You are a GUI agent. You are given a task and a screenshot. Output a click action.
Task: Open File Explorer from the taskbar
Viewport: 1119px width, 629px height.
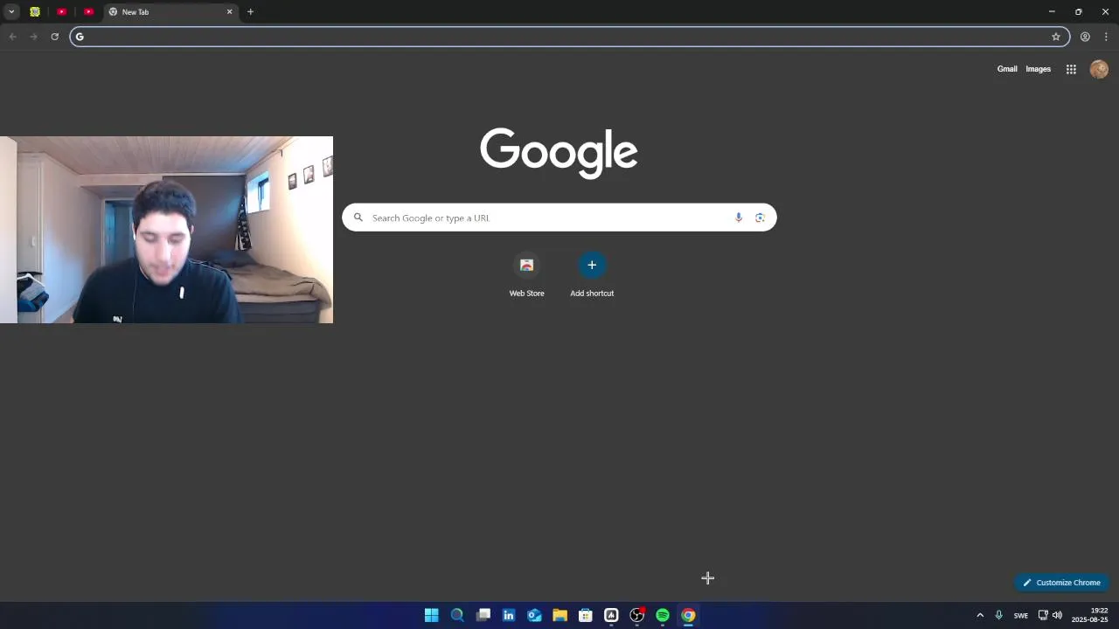(x=559, y=615)
